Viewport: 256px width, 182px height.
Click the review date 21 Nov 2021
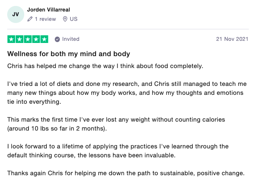(x=232, y=39)
